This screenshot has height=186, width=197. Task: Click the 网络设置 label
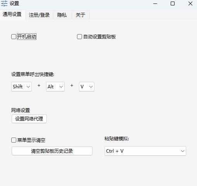pos(21,110)
